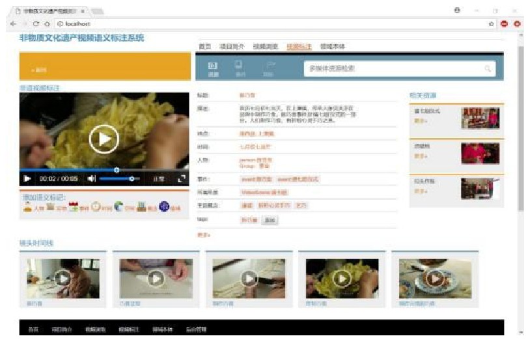Screen dimensions: 528x349
Task: Switch to the 领域本体 navigation tab
Action: 333,47
